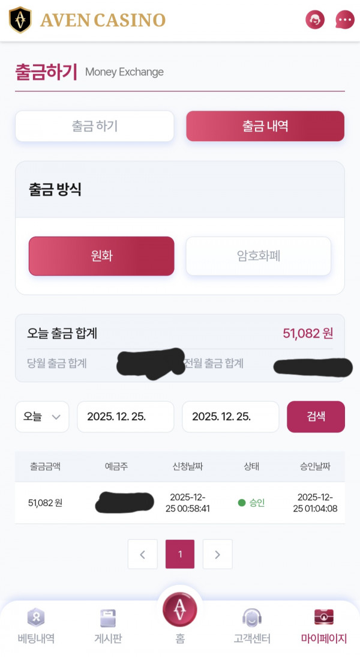Select 암호화폐 withdrawal method
The image size is (360, 657).
pyautogui.click(x=259, y=256)
